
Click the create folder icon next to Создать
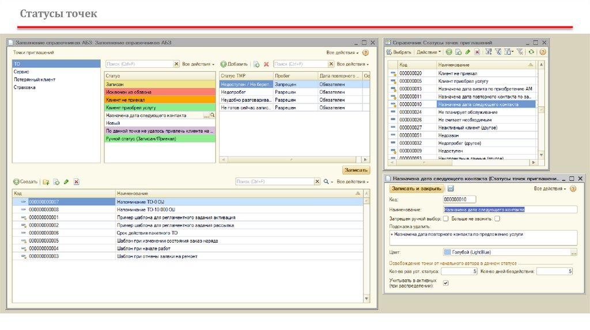[x=46, y=182]
